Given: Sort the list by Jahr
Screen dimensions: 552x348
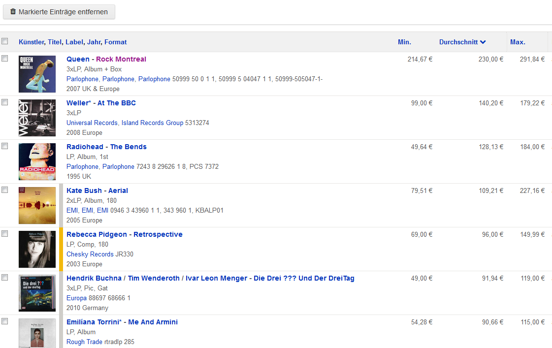Looking at the screenshot, I should click(94, 42).
